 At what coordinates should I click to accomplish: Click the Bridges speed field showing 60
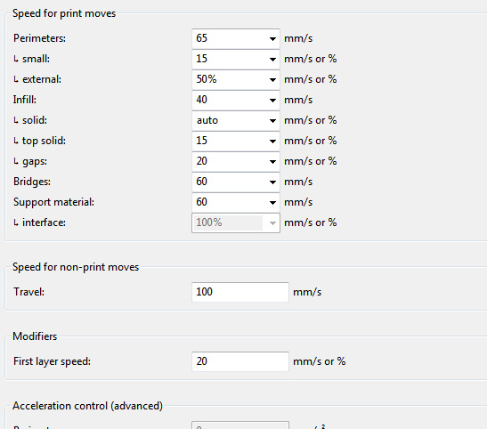(229, 182)
